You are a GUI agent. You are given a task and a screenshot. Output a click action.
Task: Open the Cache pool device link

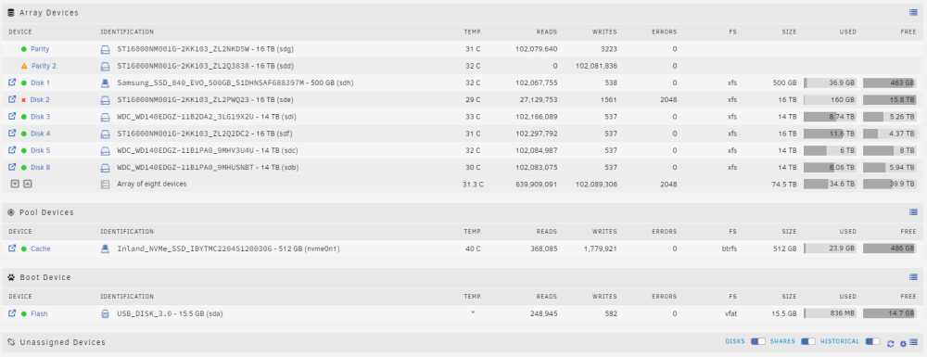pyautogui.click(x=40, y=249)
